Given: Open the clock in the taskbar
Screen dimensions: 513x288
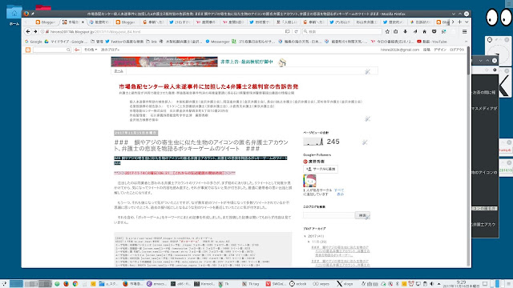Looking at the screenshot, I should tap(462, 284).
